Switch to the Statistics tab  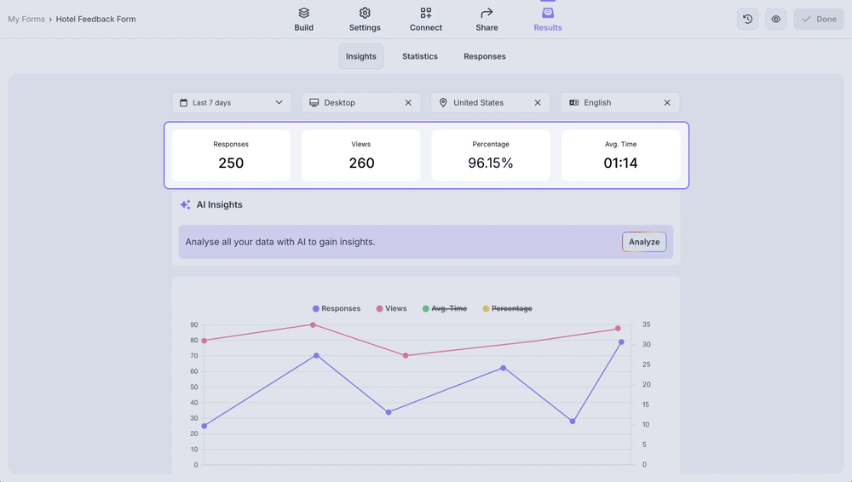pos(420,56)
